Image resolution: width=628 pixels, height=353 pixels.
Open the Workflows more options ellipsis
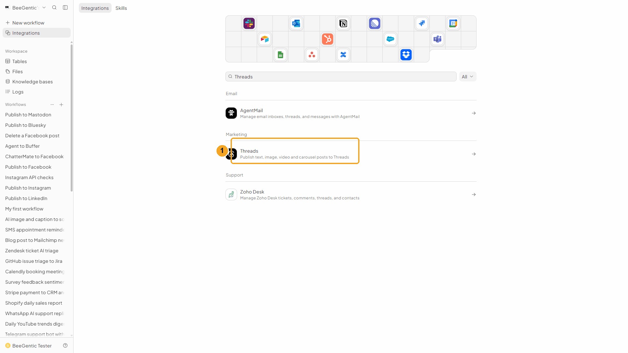pos(52,105)
